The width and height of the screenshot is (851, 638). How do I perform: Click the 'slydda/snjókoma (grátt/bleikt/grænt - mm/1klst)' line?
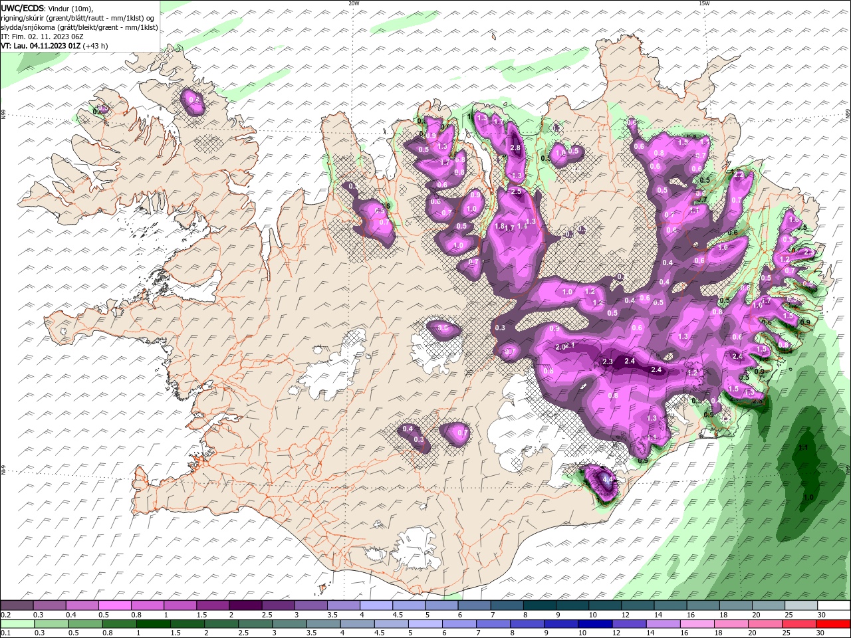[x=79, y=27]
